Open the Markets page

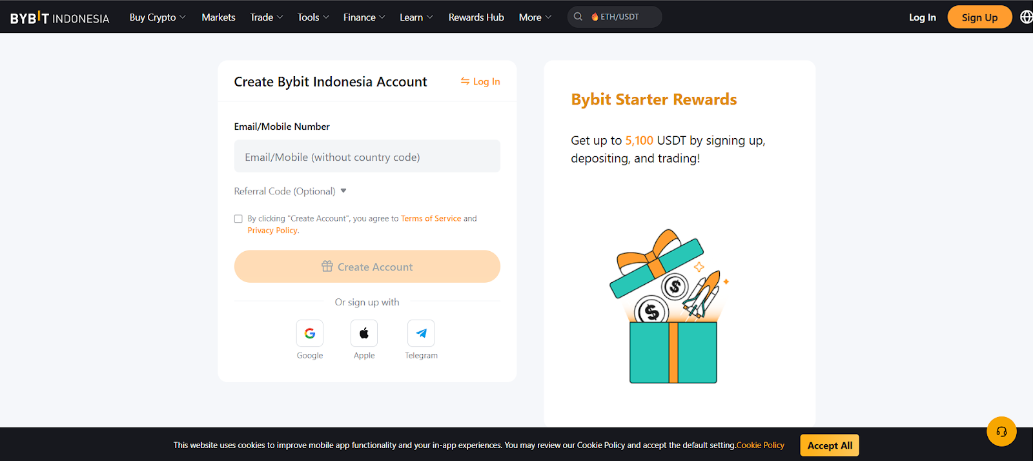coord(218,17)
